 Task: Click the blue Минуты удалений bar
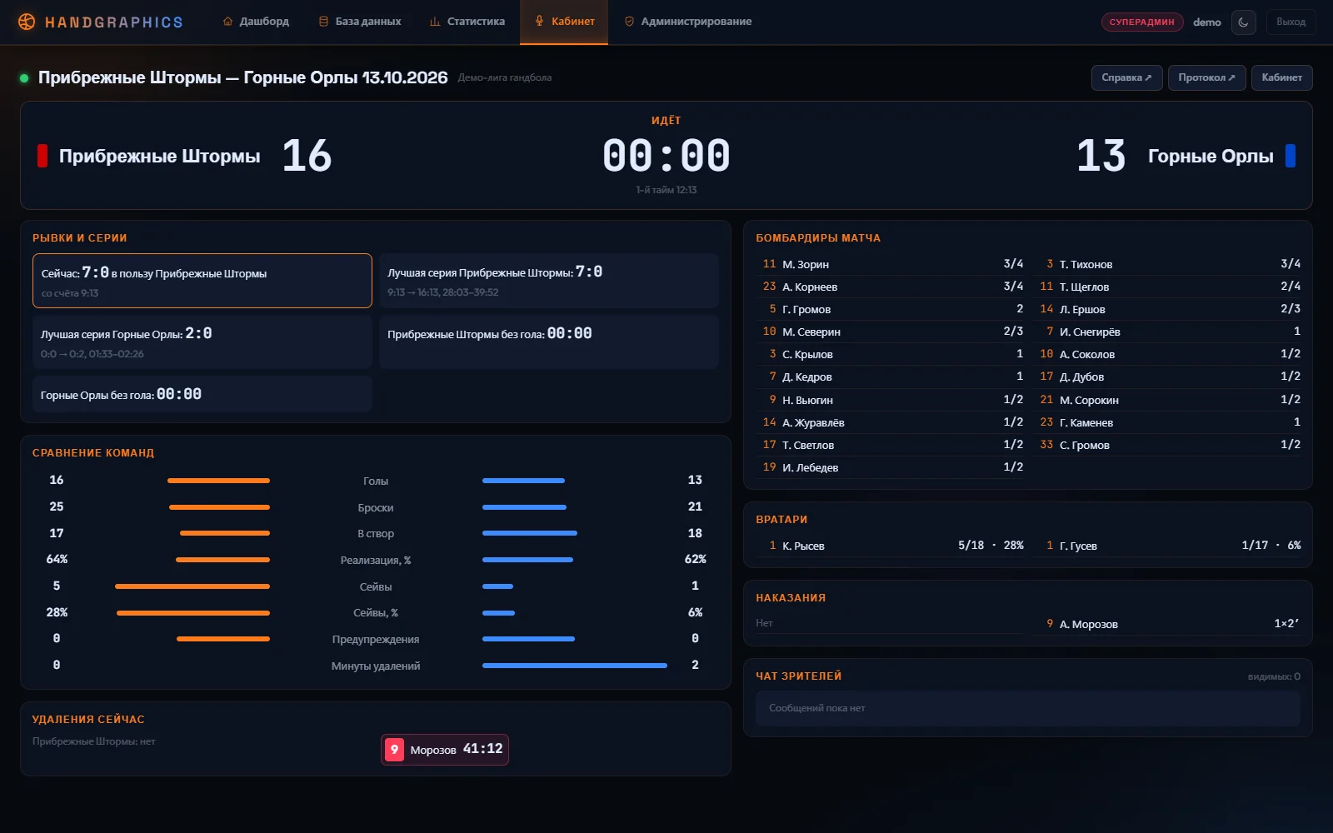click(x=575, y=666)
